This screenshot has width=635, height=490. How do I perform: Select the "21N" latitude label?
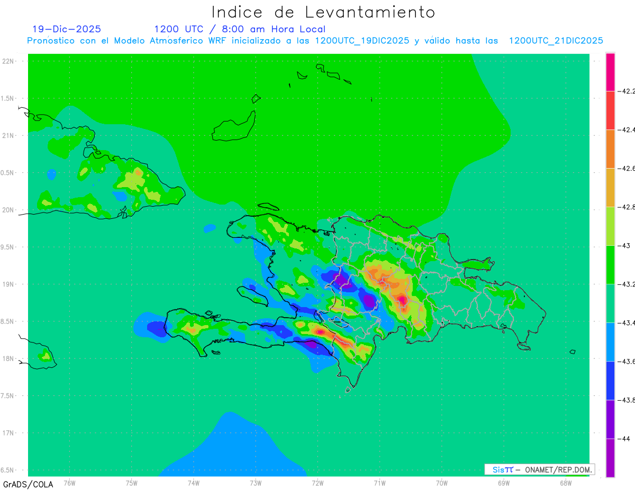click(8, 135)
